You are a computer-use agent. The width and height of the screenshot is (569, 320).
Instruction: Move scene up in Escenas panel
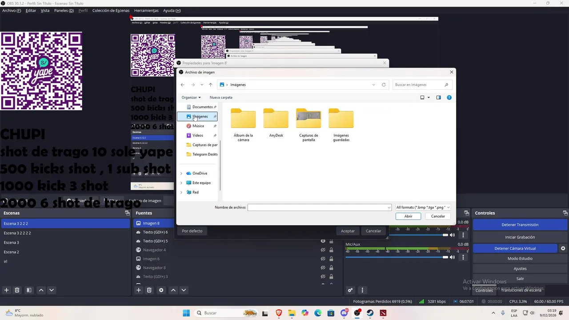(x=41, y=290)
